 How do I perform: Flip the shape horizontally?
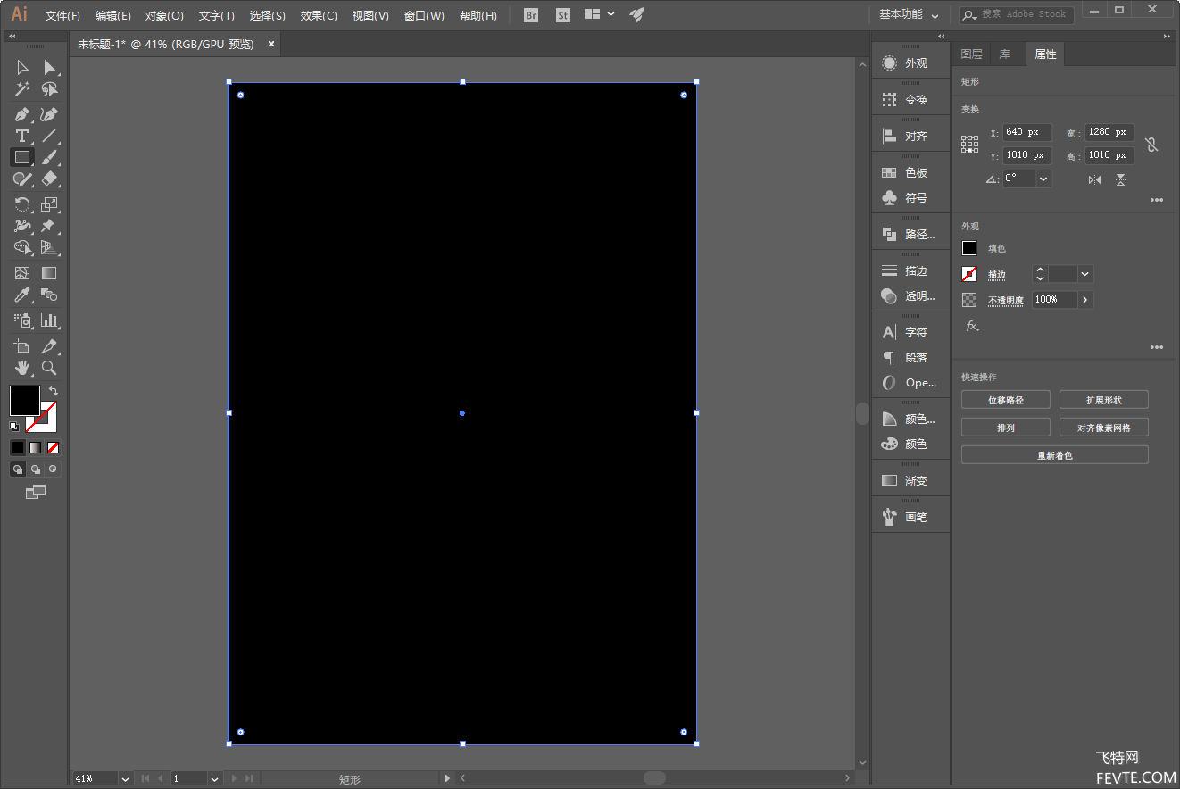pyautogui.click(x=1094, y=179)
